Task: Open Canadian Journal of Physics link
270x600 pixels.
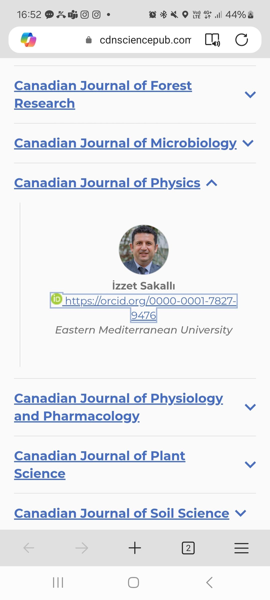Action: [x=107, y=183]
